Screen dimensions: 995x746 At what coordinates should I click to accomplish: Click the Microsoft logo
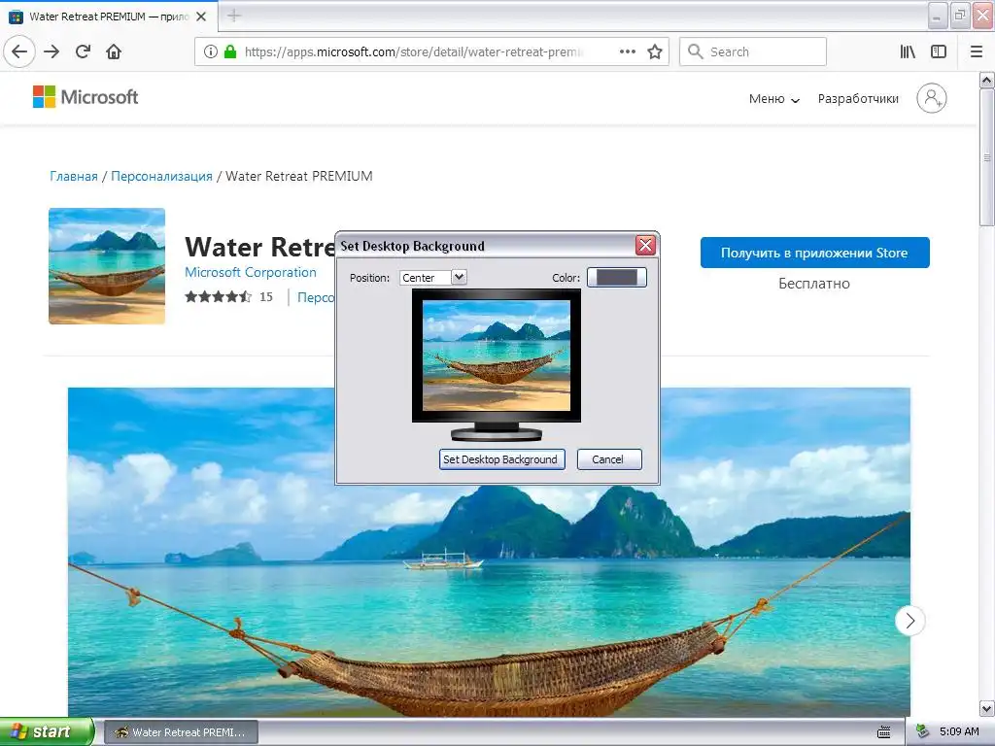[86, 97]
